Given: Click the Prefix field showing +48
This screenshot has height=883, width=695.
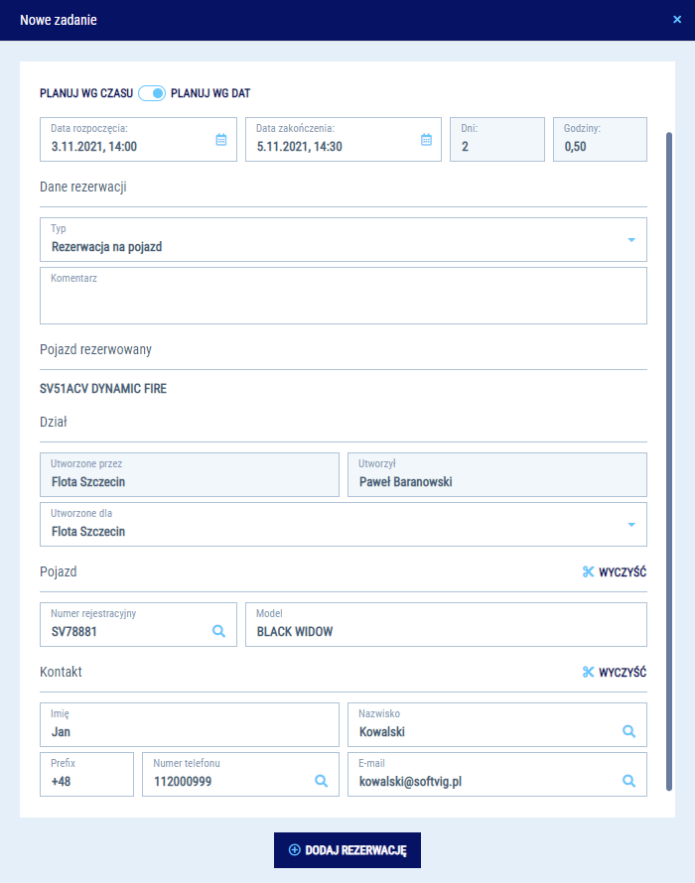Looking at the screenshot, I should pyautogui.click(x=85, y=781).
